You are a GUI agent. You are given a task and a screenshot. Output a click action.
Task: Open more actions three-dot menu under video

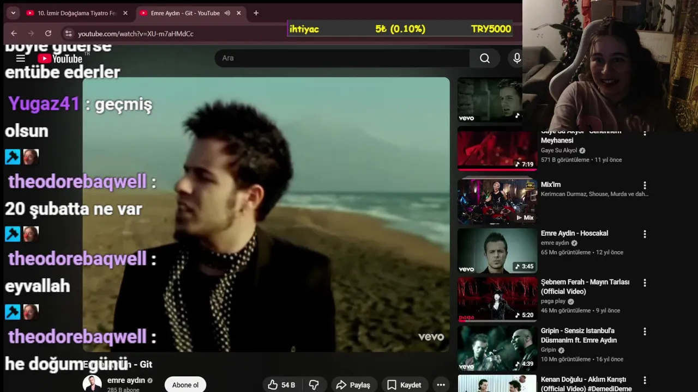point(441,385)
